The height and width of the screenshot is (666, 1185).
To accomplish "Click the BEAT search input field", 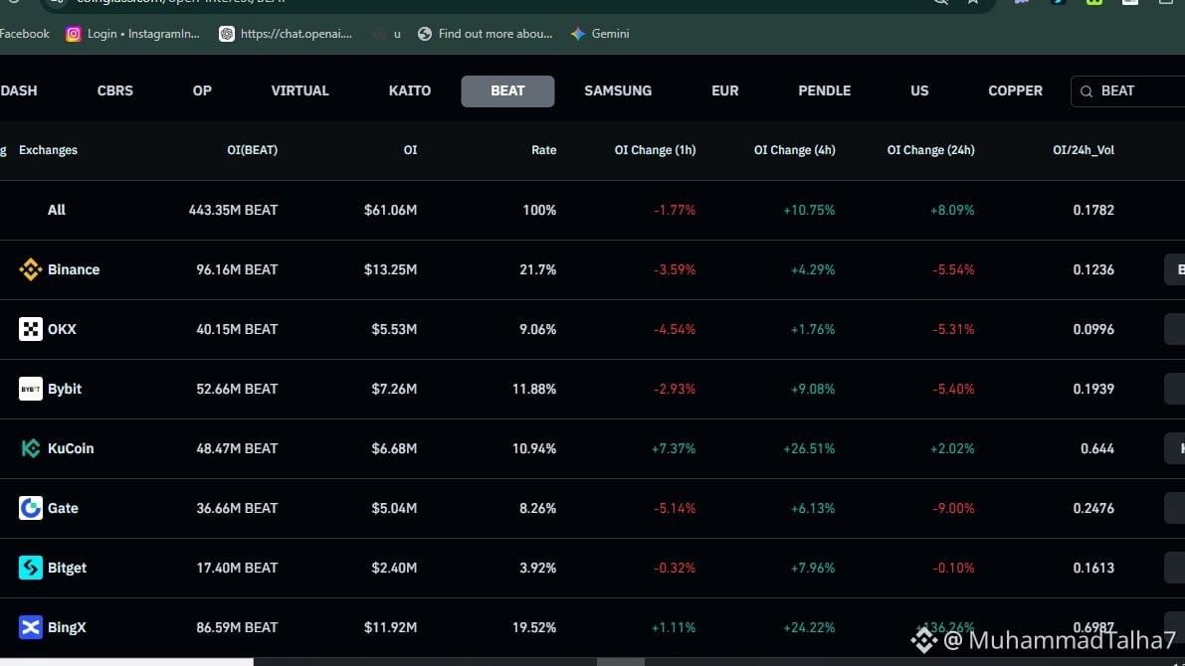I will pos(1127,91).
